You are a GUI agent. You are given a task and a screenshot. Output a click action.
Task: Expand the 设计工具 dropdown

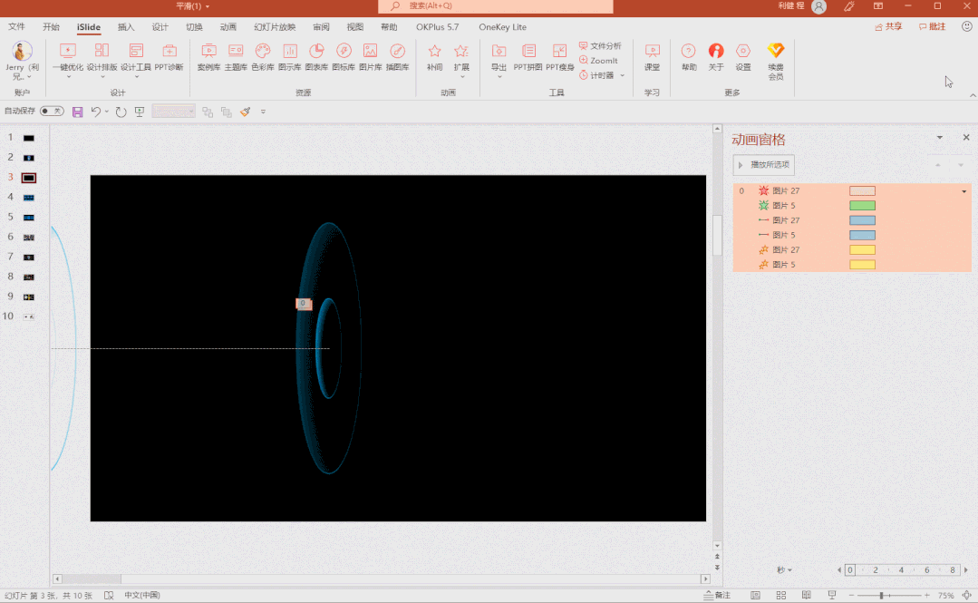point(136,77)
